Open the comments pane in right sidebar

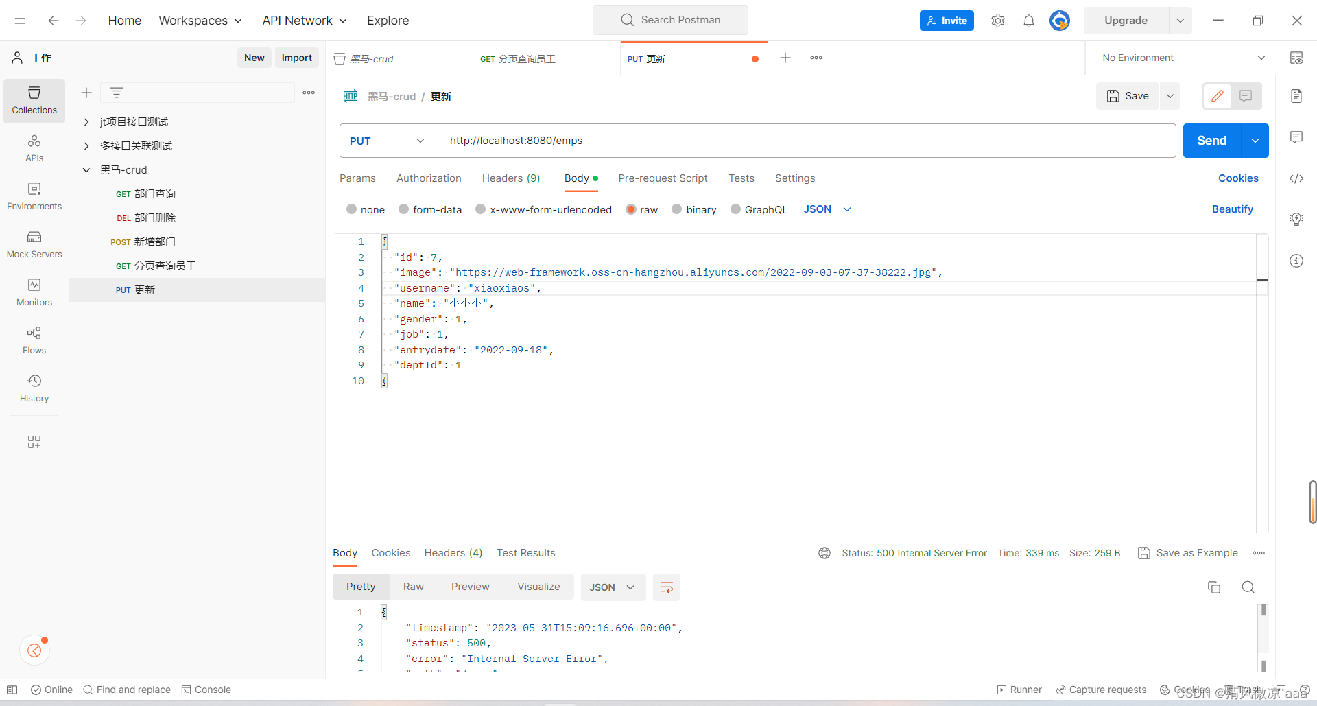click(1296, 137)
